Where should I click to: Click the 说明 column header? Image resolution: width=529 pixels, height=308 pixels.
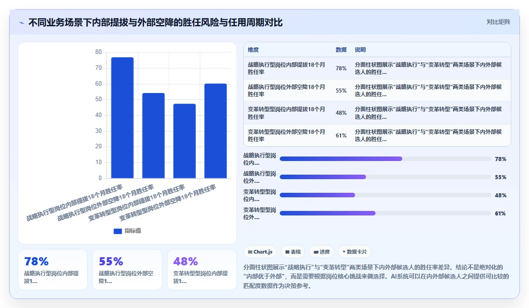click(360, 49)
